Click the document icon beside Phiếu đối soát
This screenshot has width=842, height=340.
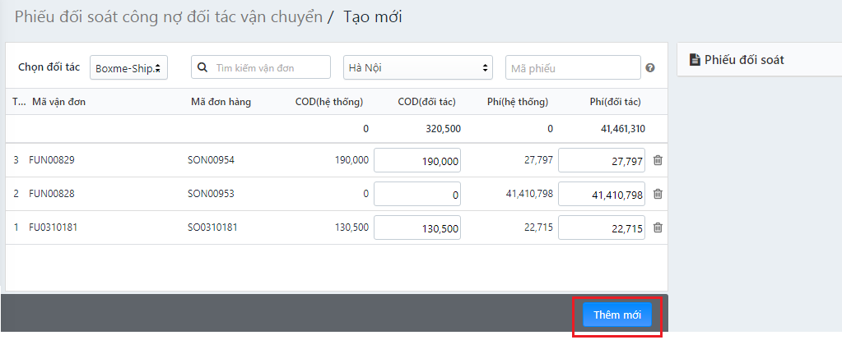[695, 59]
